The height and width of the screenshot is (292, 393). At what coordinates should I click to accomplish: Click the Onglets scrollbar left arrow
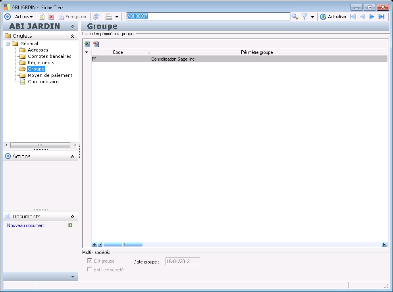click(x=6, y=145)
